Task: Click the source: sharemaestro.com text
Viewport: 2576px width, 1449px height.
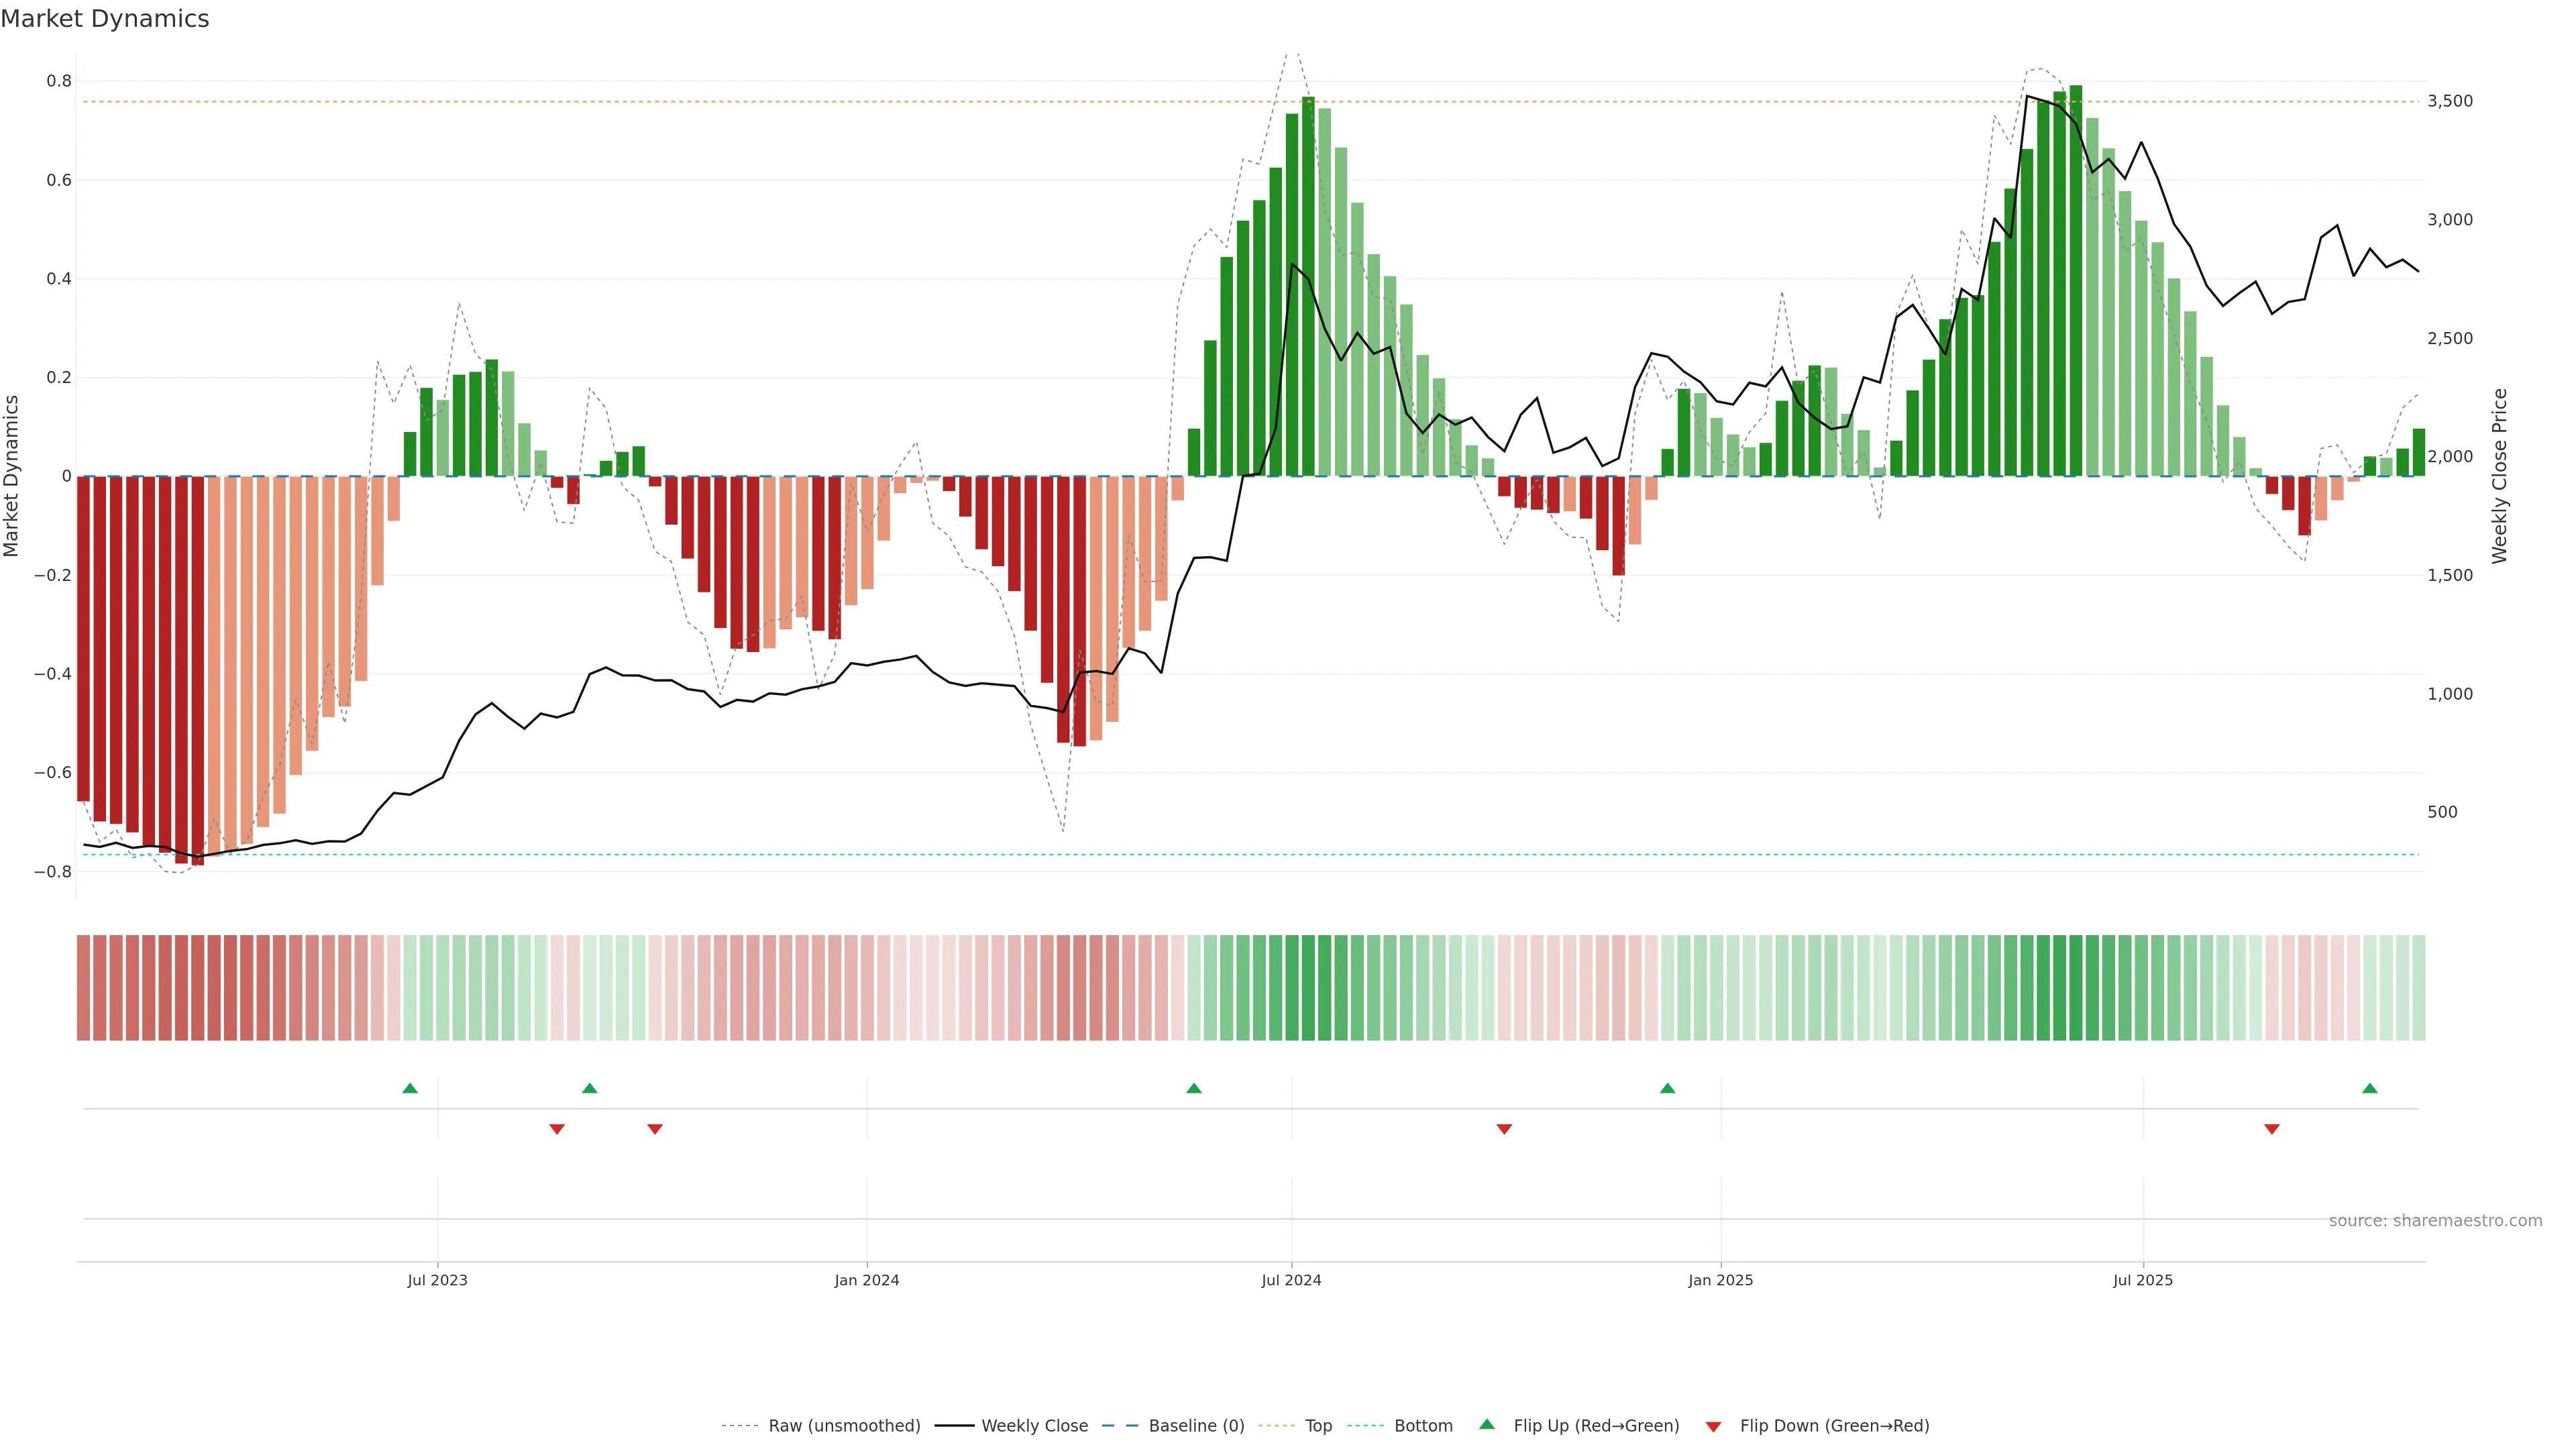Action: (x=2435, y=1221)
